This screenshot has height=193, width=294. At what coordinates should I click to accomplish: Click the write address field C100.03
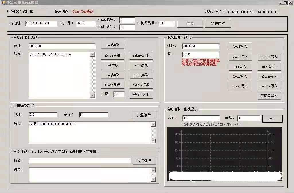tap(201, 46)
